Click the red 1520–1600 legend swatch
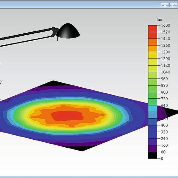 click(x=153, y=29)
